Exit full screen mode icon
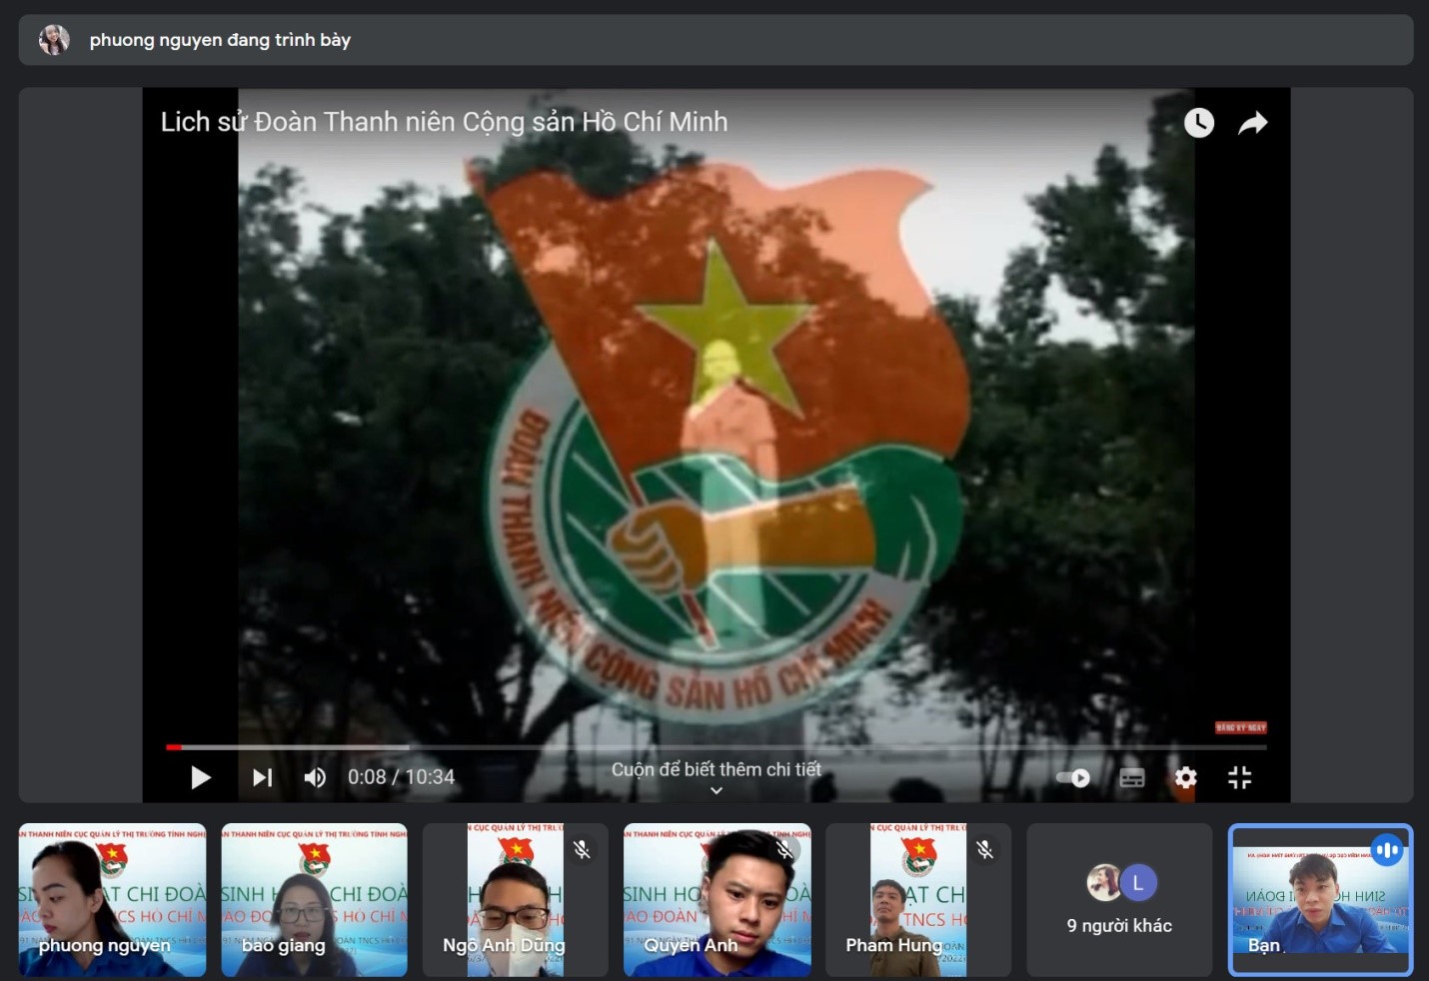 click(x=1239, y=777)
